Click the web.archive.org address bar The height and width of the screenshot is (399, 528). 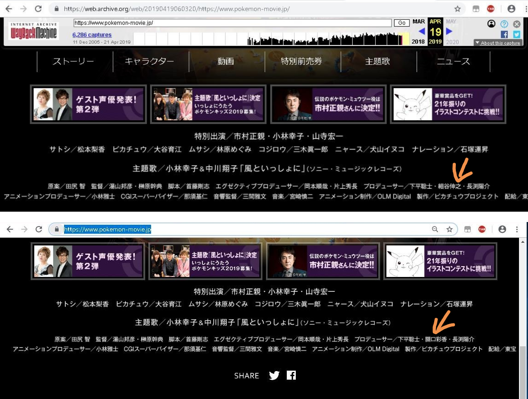257,9
